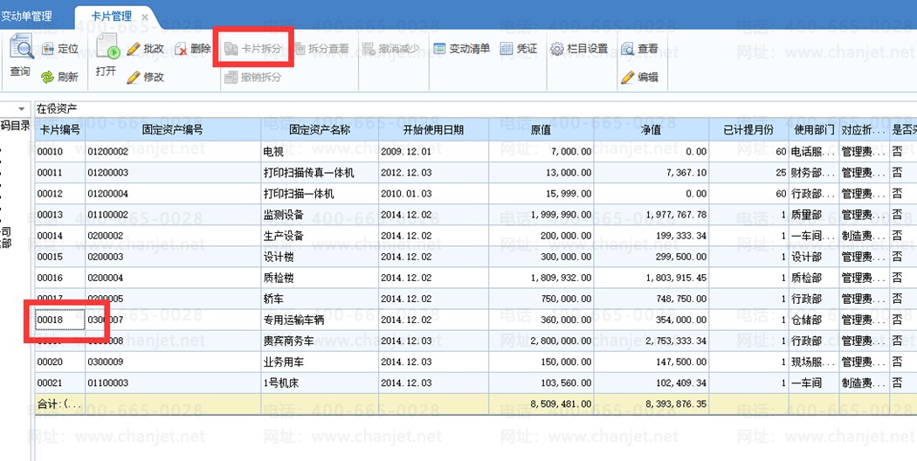Click the 批改 pencil icon
Screen dimensions: 917x461
[134, 49]
